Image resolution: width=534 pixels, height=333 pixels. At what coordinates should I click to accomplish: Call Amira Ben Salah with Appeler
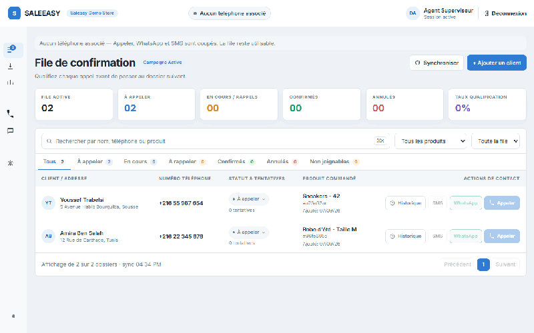pos(502,236)
